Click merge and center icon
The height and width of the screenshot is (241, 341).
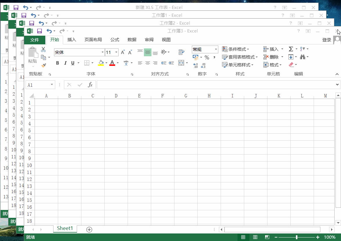point(181,63)
